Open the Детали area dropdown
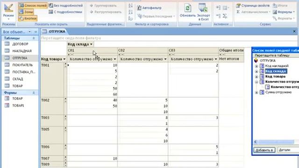The width and height of the screenshot is (299, 168). (x=288, y=150)
